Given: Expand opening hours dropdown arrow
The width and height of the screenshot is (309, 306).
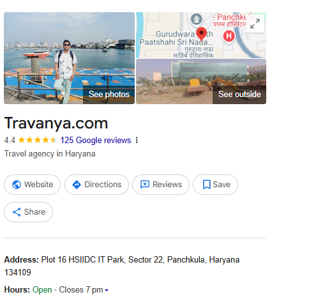Looking at the screenshot, I should point(107,290).
